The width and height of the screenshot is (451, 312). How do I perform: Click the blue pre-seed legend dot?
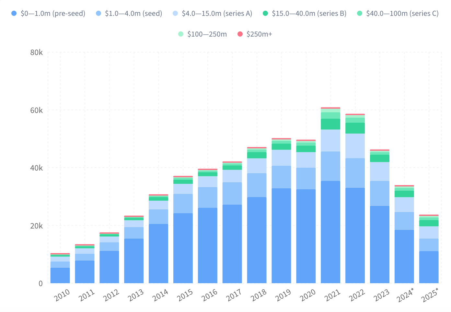[x=14, y=13]
